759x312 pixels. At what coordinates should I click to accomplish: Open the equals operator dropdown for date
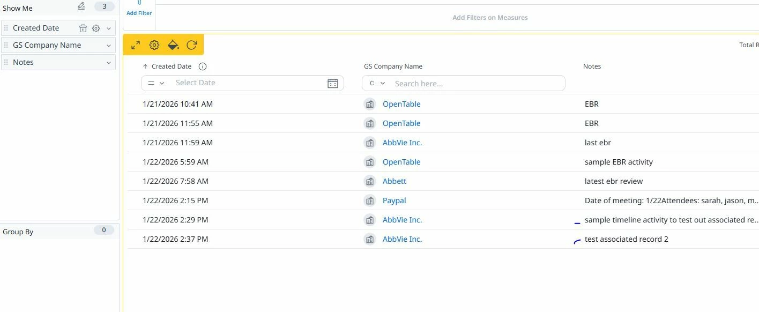point(156,83)
